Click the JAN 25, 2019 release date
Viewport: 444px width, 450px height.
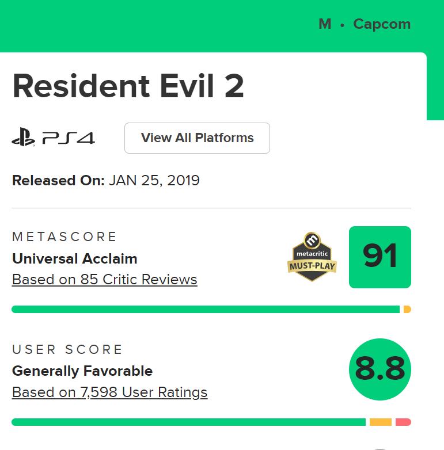[154, 181]
